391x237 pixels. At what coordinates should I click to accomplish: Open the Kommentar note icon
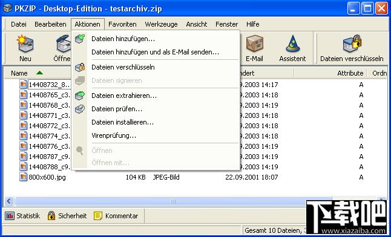click(98, 216)
